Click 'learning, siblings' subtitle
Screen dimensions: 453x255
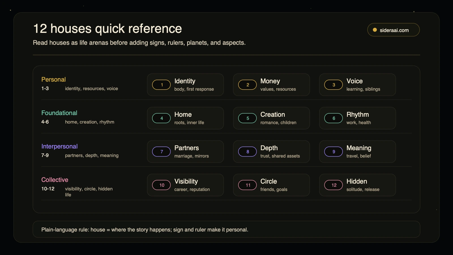(363, 89)
